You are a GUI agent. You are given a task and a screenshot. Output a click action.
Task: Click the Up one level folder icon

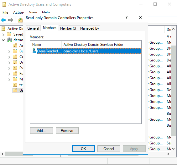[20, 20]
